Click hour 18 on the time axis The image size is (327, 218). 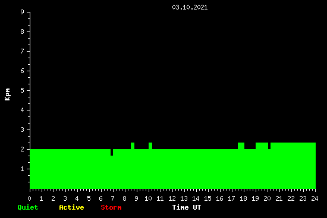(243, 198)
